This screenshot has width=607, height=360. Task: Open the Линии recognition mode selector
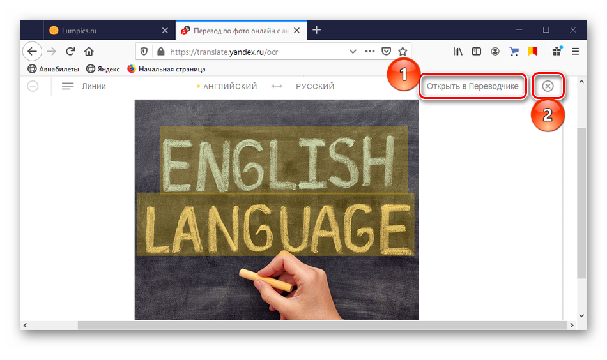pos(84,87)
